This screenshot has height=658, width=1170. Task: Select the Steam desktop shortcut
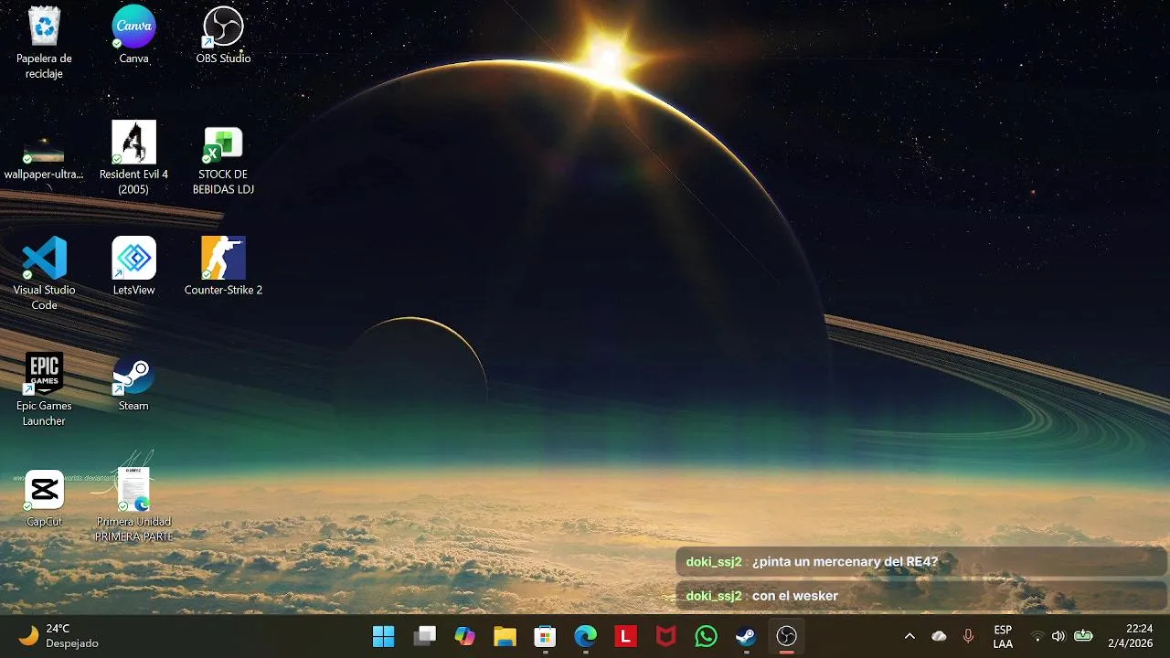tap(133, 383)
